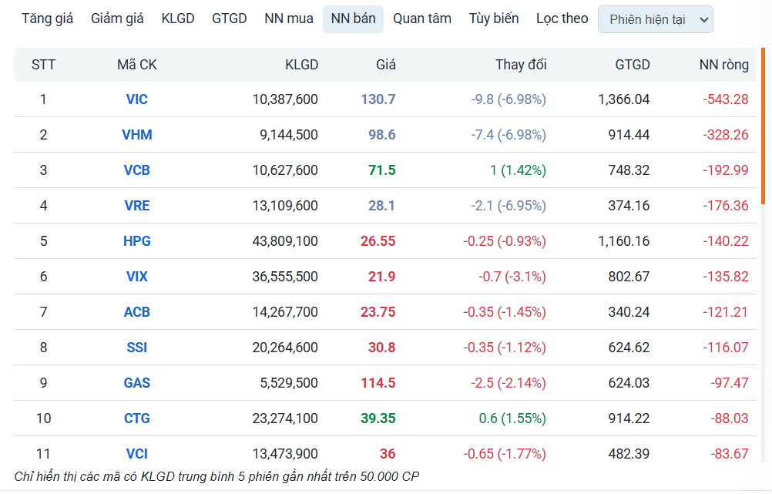Choose the Tùy biến tab
The height and width of the screenshot is (494, 772).
point(494,18)
